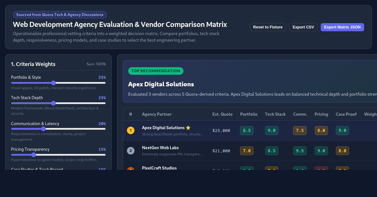Click NextGen communication score 9.5

pos(300,151)
